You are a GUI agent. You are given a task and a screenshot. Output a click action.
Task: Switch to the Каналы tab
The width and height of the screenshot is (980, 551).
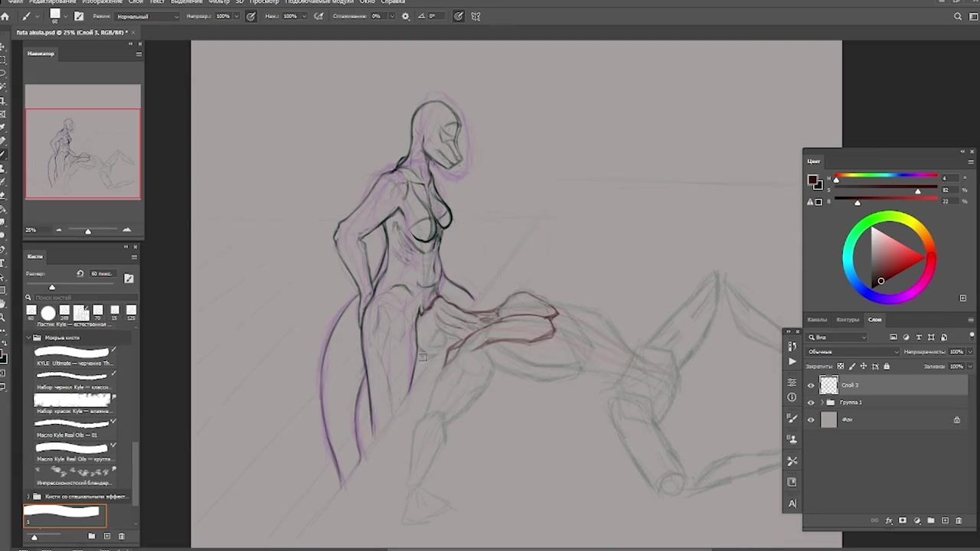coord(817,319)
